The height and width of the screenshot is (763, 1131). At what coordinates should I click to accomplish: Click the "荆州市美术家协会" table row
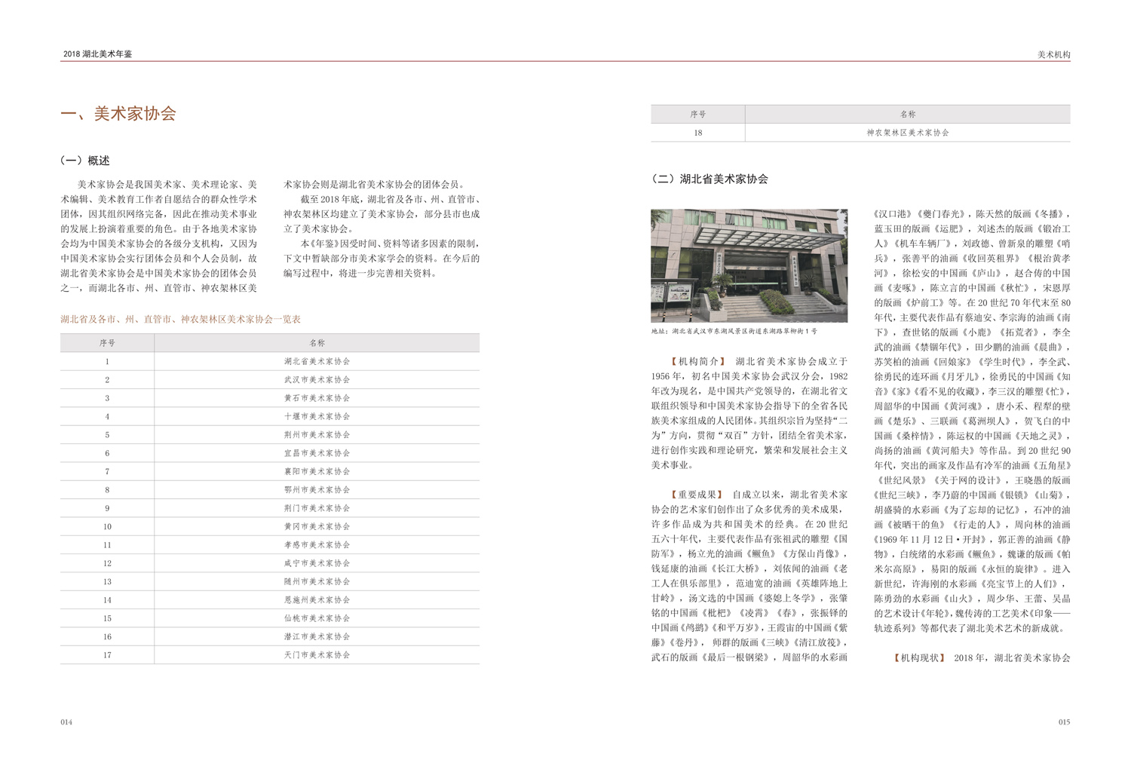[270, 435]
